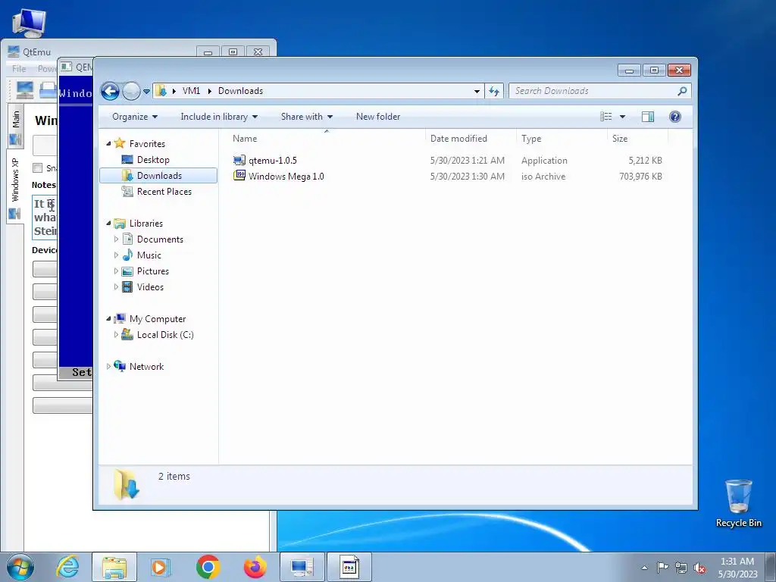776x582 pixels.
Task: Collapse the Libraries group
Action: pyautogui.click(x=108, y=224)
